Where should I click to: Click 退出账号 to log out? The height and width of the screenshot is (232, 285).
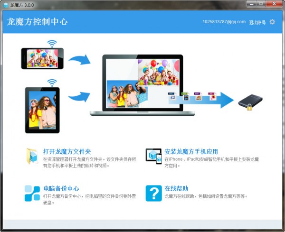pyautogui.click(x=257, y=22)
